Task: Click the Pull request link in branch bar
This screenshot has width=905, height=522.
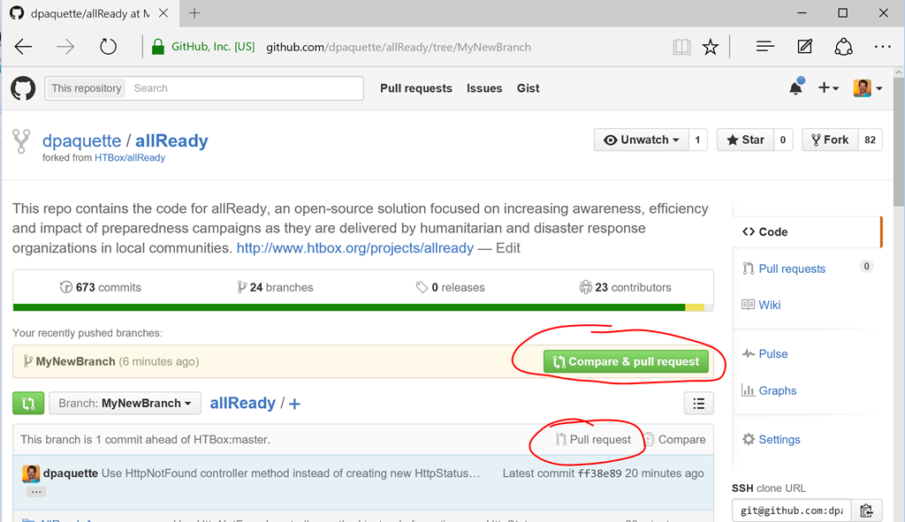Action: 593,440
